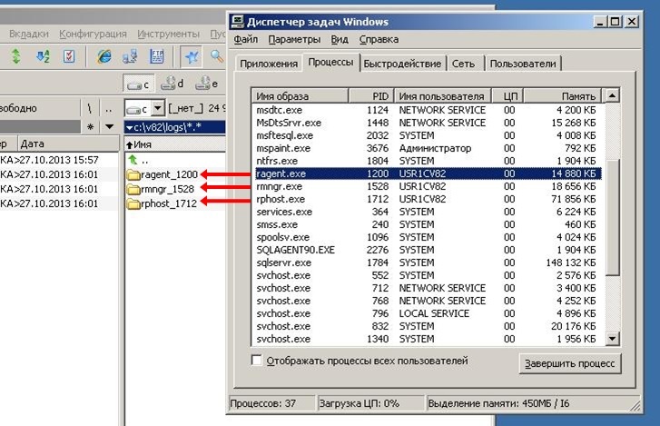Viewport: 660px width, 426px height.
Task: Select the ntfrs.exe process row
Action: point(429,161)
